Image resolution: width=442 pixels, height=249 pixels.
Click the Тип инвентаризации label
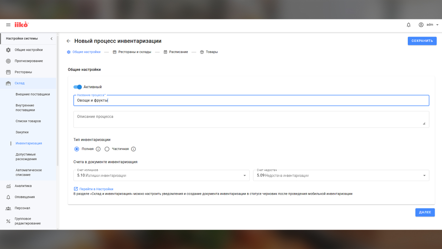[92, 140]
